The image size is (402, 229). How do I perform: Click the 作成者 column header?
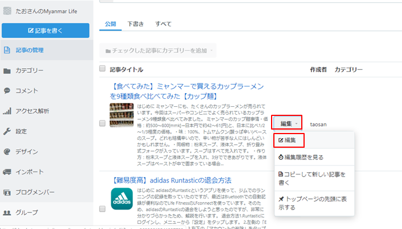tap(318, 69)
